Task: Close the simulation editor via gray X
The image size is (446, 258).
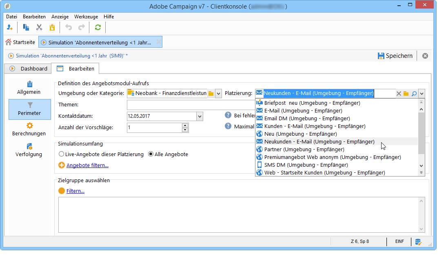Action: [425, 56]
